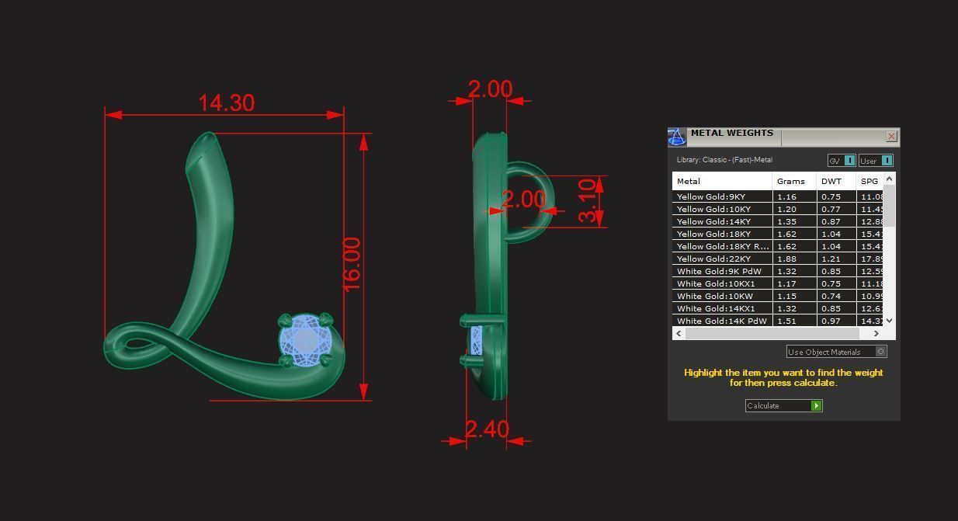Click the 1.20 grams value for 10KY
Image resolution: width=958 pixels, height=521 pixels.
787,209
